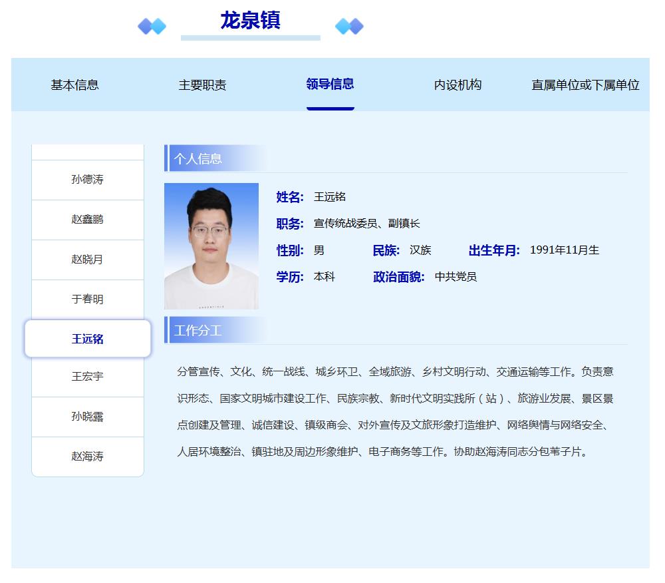Viewport: 665px width, 583px height.
Task: Open the 基本信息 tab
Action: coord(74,85)
